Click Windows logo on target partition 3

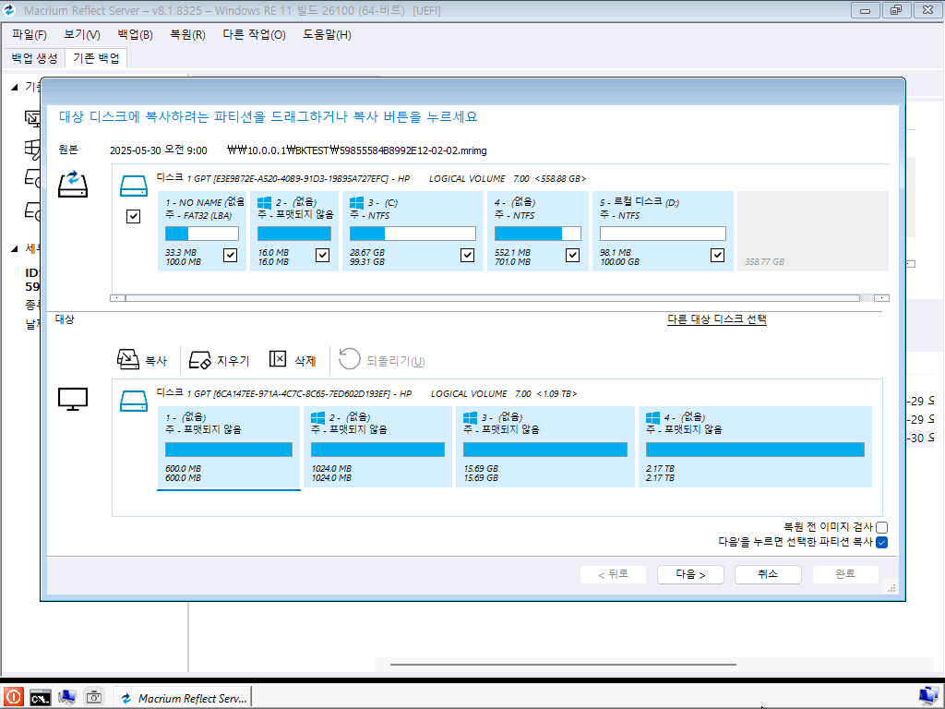(x=470, y=417)
